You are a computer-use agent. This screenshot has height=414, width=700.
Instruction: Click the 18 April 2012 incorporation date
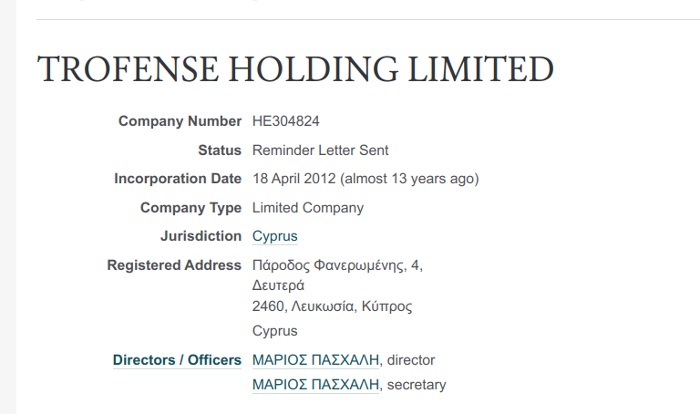tap(296, 179)
